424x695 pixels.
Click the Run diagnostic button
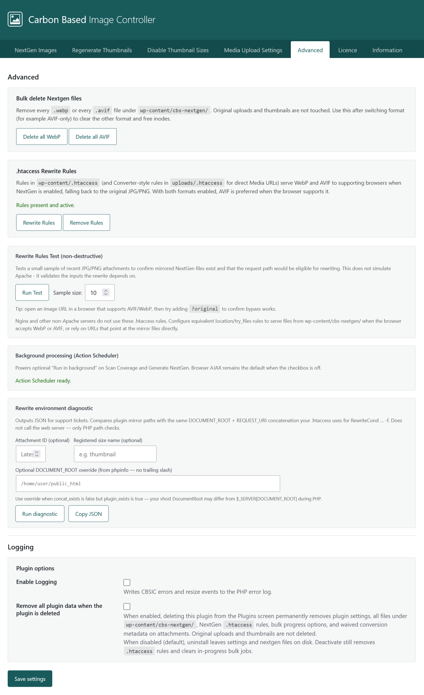point(40,514)
